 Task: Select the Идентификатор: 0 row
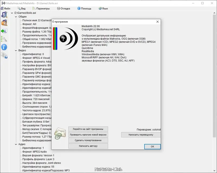coord(33,54)
